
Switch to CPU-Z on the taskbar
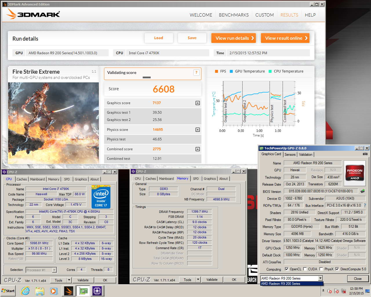click(x=97, y=291)
